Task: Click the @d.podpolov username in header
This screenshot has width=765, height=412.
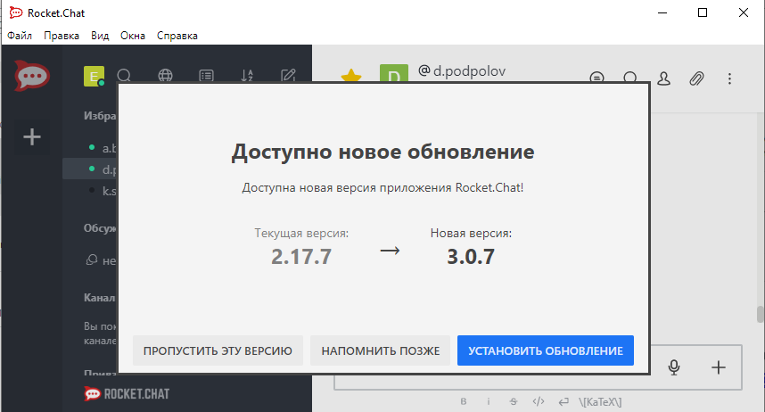Action: click(x=462, y=70)
